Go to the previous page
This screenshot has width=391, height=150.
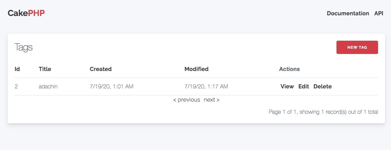[x=187, y=100]
